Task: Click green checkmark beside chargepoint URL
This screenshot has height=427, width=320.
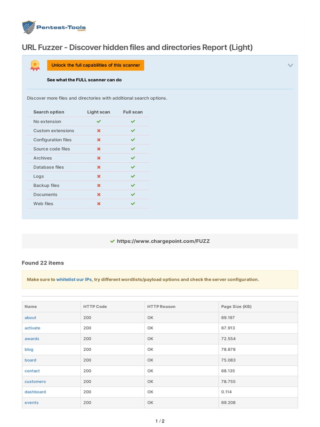Action: pyautogui.click(x=112, y=241)
